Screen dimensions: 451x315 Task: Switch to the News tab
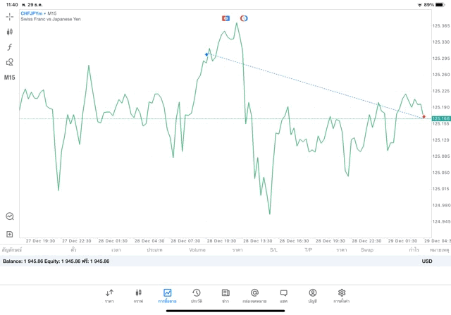[x=225, y=295]
